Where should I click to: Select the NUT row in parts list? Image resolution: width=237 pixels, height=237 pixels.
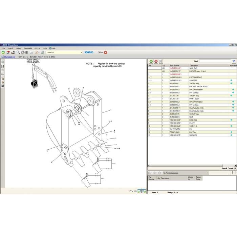pos(192,117)
